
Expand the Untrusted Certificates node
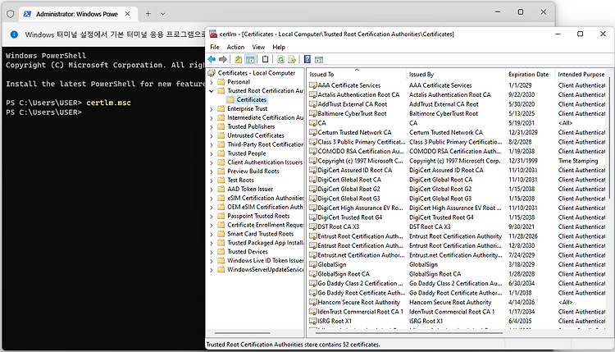(x=212, y=135)
